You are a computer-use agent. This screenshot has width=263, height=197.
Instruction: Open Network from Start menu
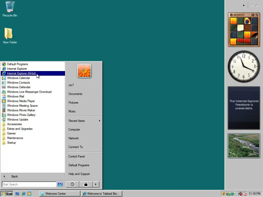[84, 138]
